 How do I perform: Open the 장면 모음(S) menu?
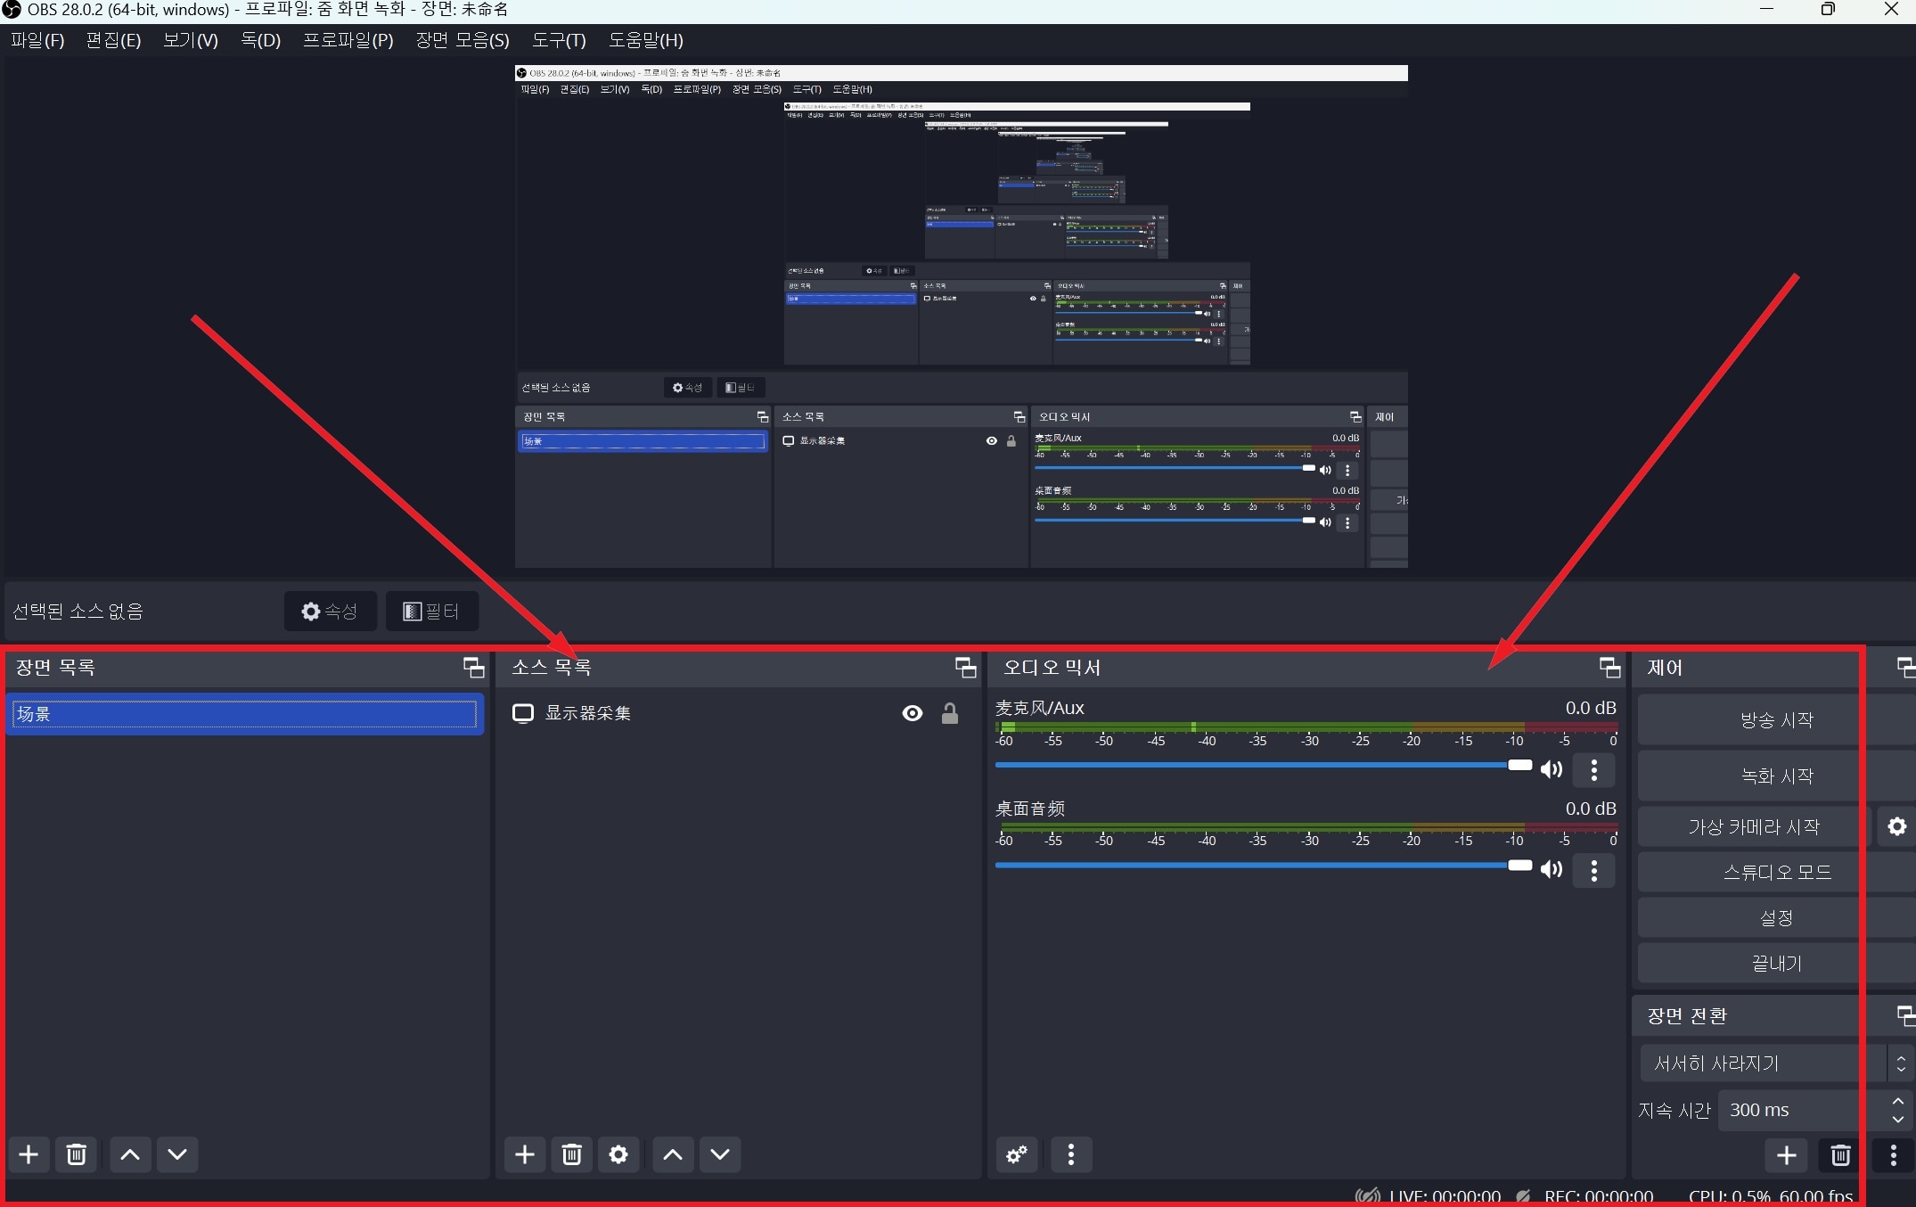(x=463, y=40)
